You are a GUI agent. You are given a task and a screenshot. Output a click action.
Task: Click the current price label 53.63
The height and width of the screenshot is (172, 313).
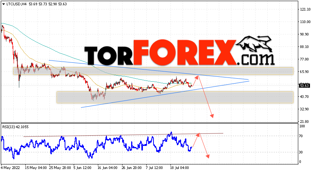pyautogui.click(x=304, y=86)
